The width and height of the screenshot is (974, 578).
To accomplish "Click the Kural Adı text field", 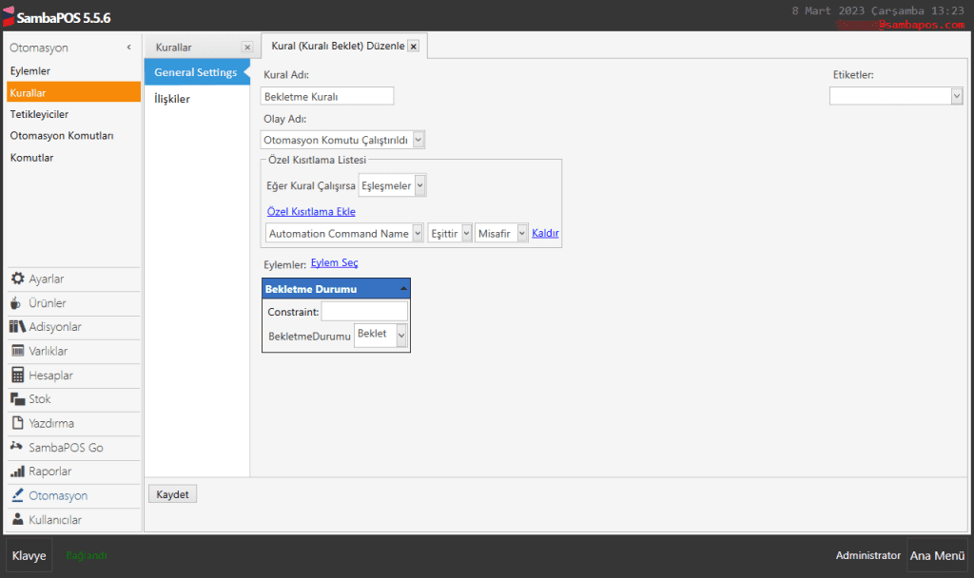I will coord(326,96).
